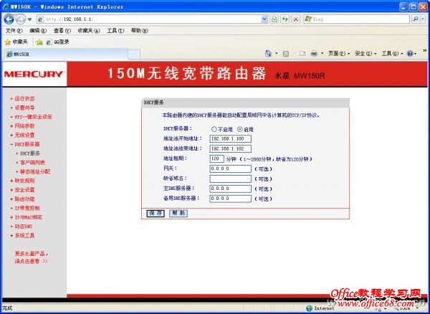Open the 安全(S) command bar menu
Screen dimensions: 430x314
(x=365, y=54)
